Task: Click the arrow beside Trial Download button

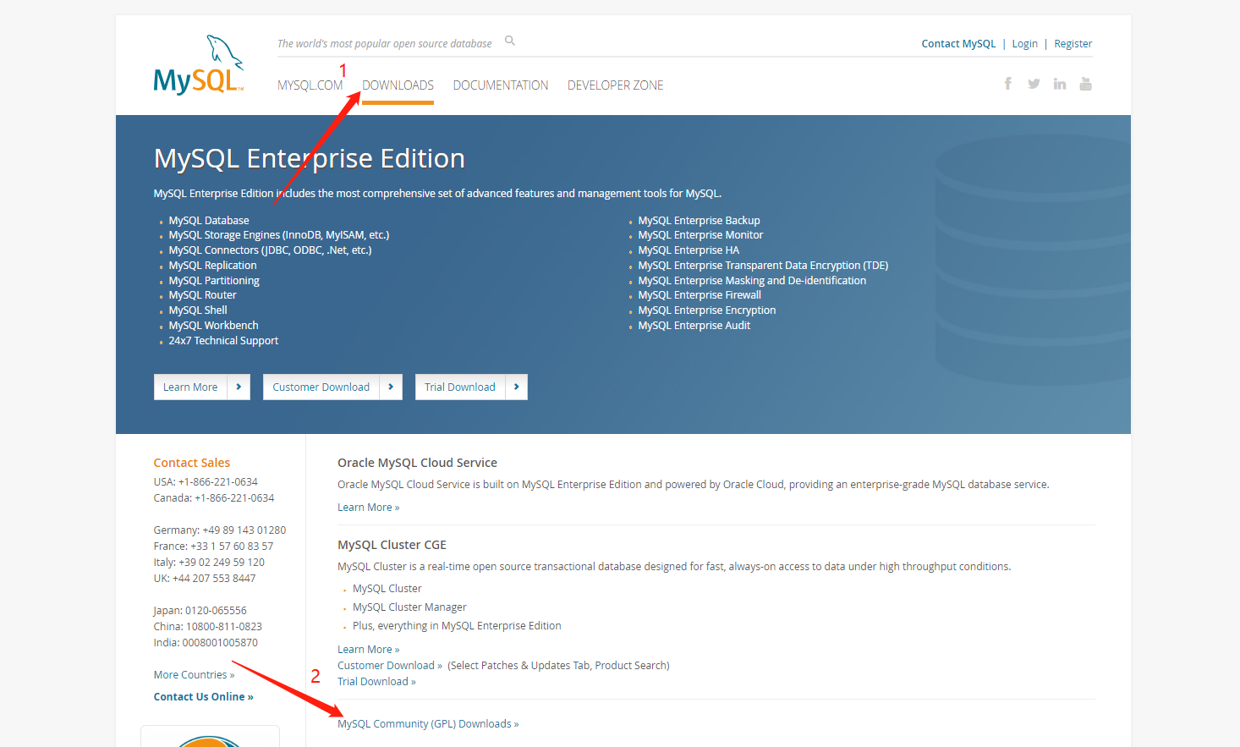Action: (x=516, y=387)
